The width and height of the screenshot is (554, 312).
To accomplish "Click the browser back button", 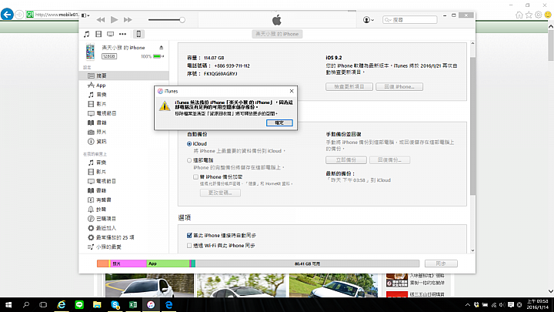I will [7, 15].
